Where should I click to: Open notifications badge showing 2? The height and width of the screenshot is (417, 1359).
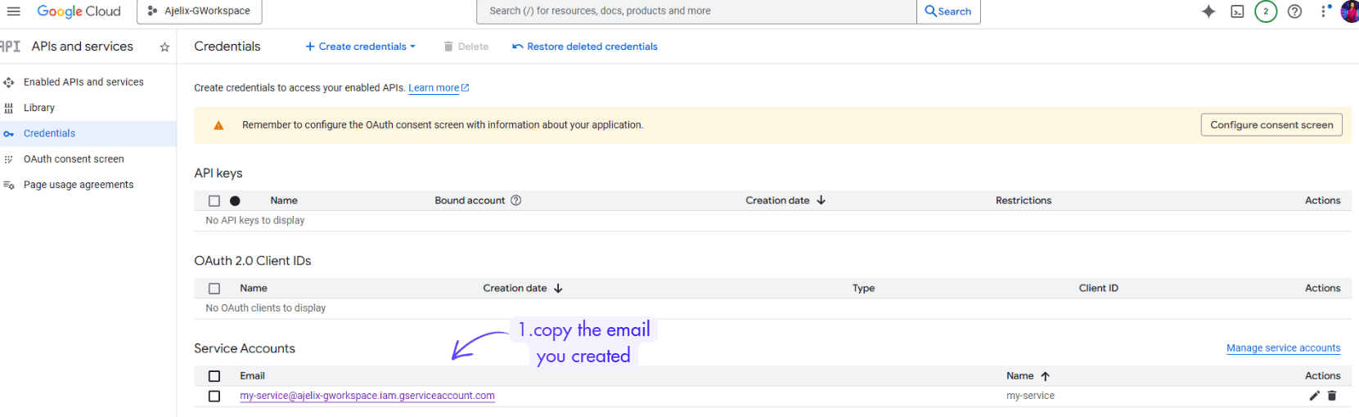(x=1266, y=11)
